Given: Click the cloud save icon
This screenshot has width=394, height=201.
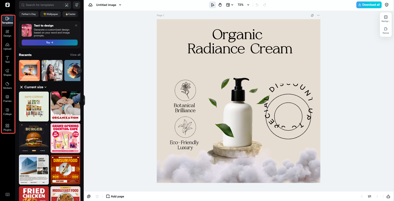Looking at the screenshot, I should tap(90, 5).
